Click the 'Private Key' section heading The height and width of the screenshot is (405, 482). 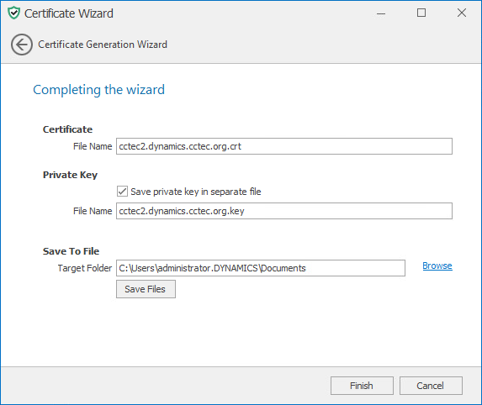[70, 175]
